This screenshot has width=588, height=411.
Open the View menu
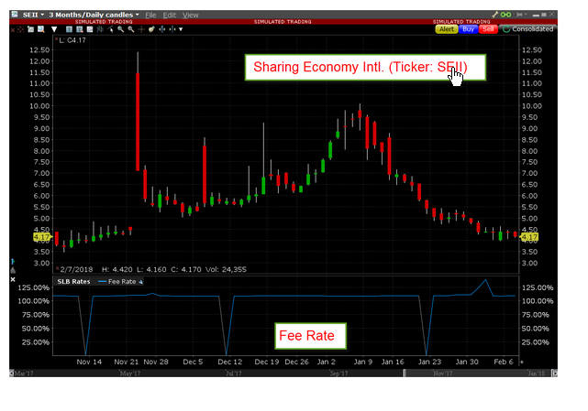(191, 15)
